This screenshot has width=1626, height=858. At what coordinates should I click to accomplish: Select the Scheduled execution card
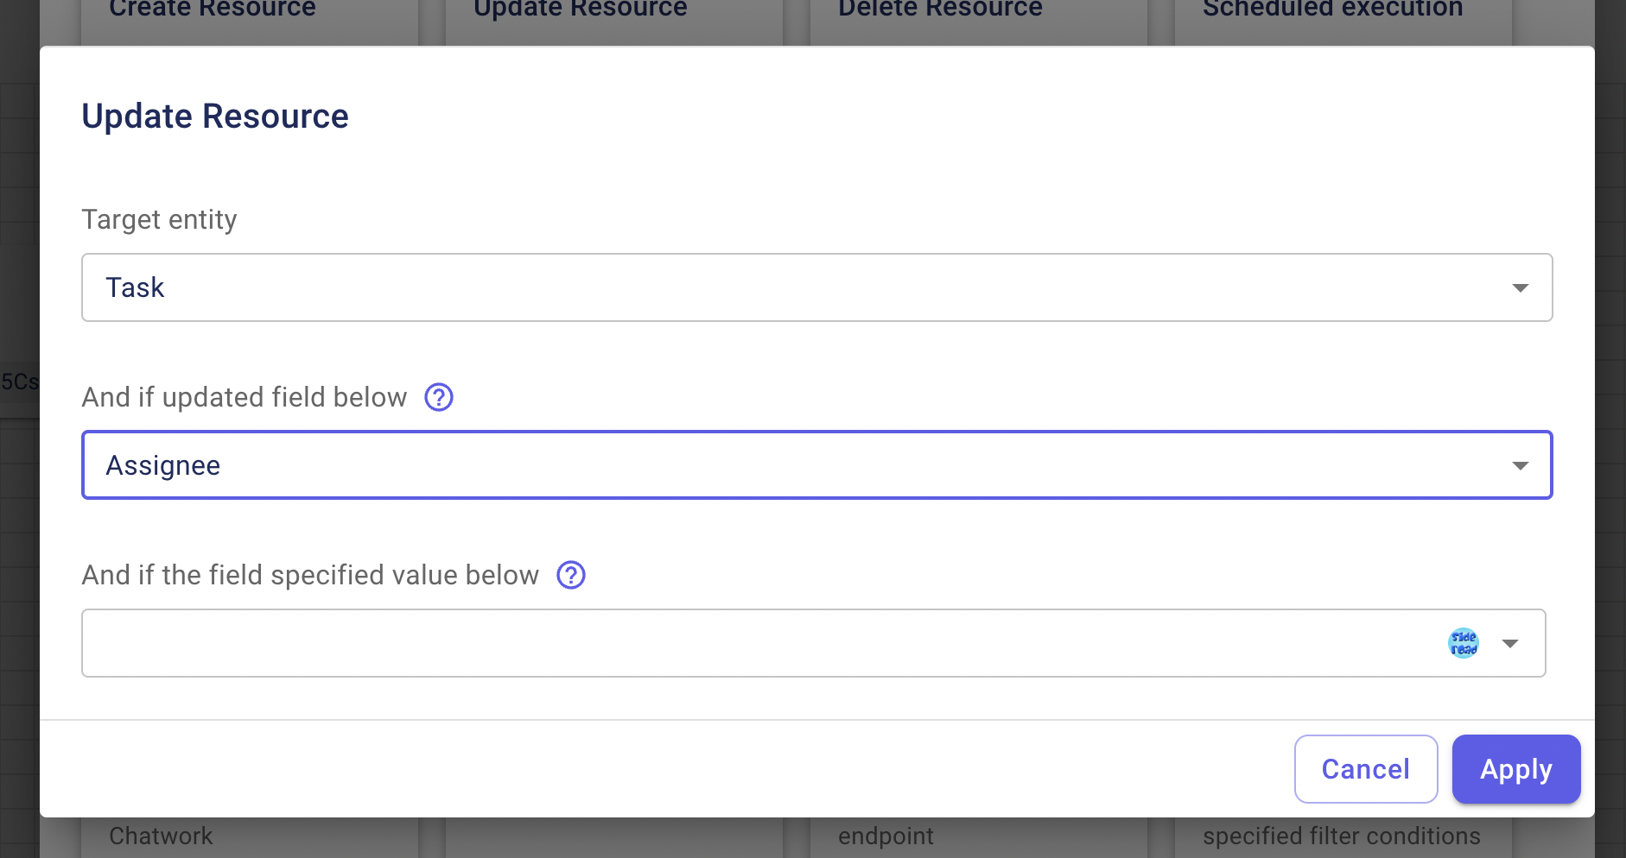(x=1332, y=10)
